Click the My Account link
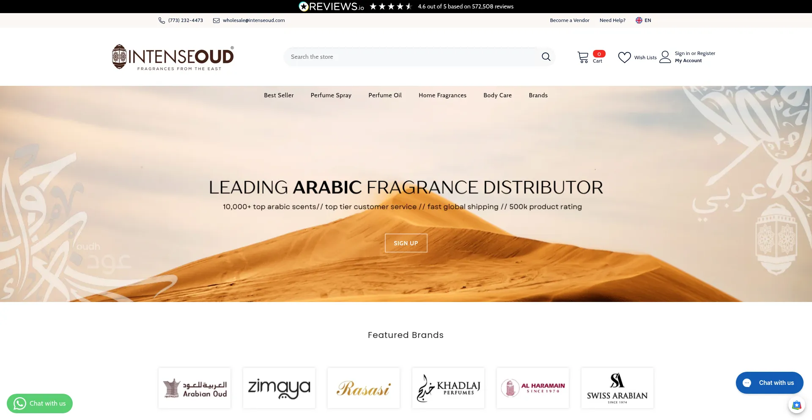 tap(688, 61)
